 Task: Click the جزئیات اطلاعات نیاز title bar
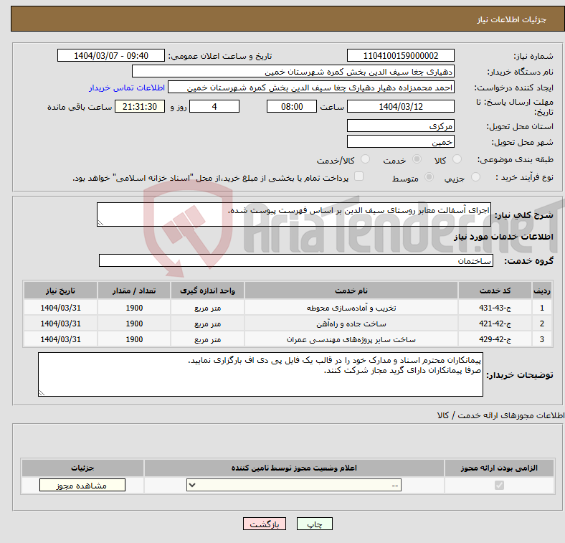coord(288,19)
